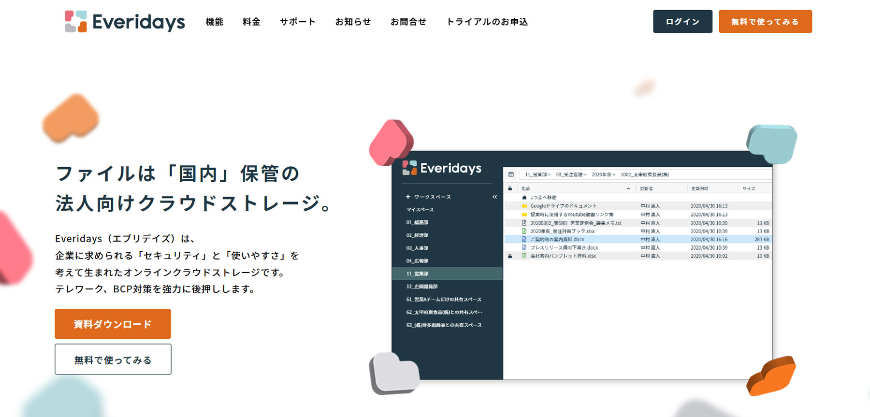Click the ログイン button
Viewport: 870px width, 417px height.
point(682,21)
